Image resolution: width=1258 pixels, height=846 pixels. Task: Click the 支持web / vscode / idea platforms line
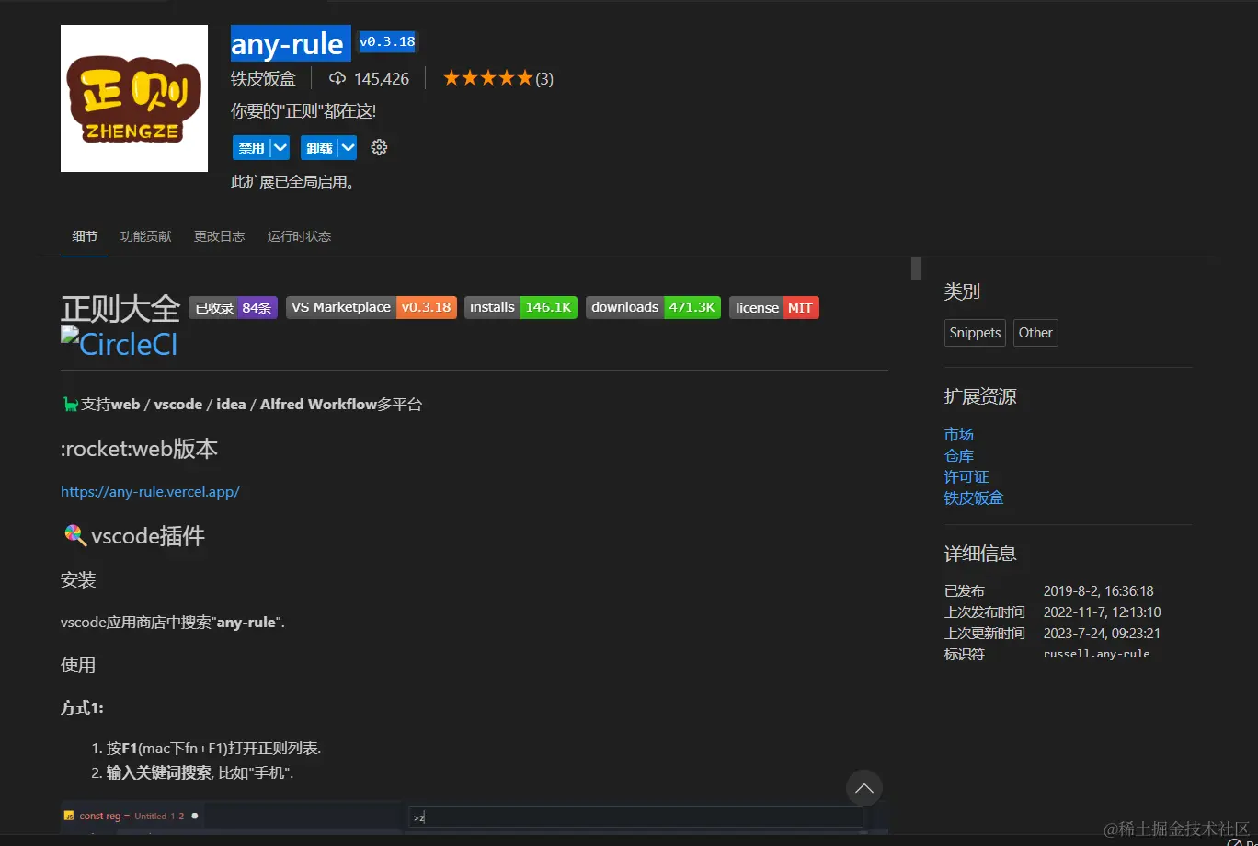coord(242,404)
